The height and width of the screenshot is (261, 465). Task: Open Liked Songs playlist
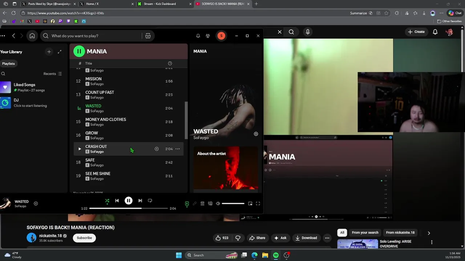33,87
